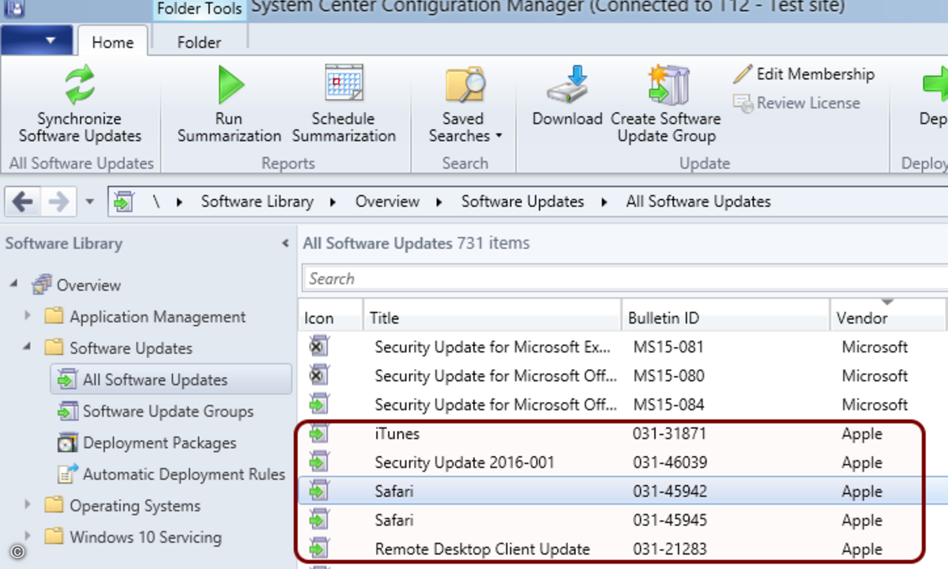Switch to the Home ribbon tab
948x569 pixels.
(112, 43)
